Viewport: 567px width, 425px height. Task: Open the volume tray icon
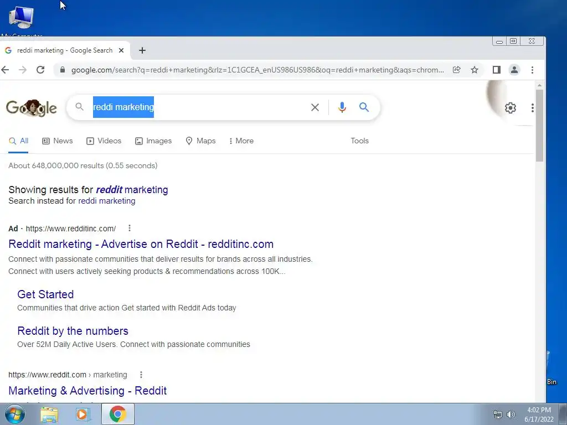click(511, 414)
